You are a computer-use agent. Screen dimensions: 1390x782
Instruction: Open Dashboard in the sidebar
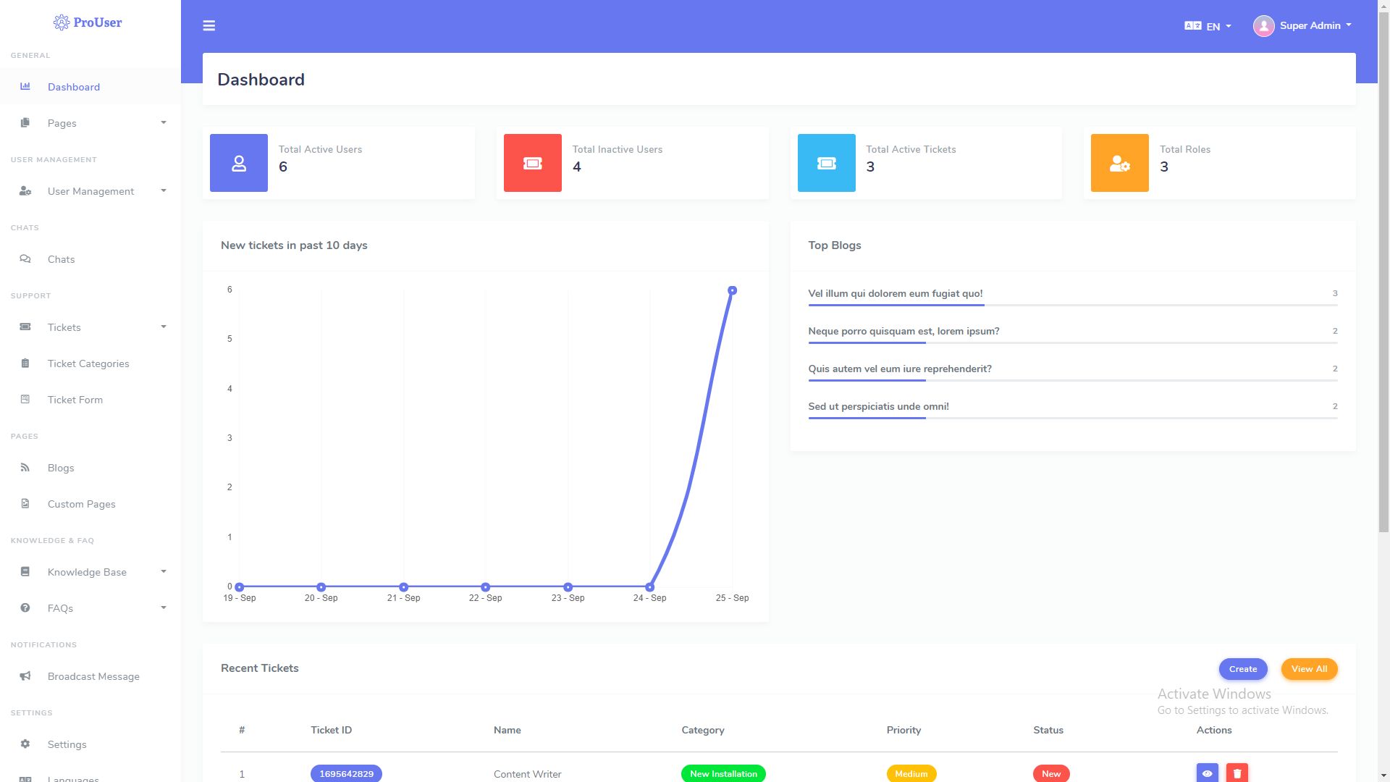point(90,87)
